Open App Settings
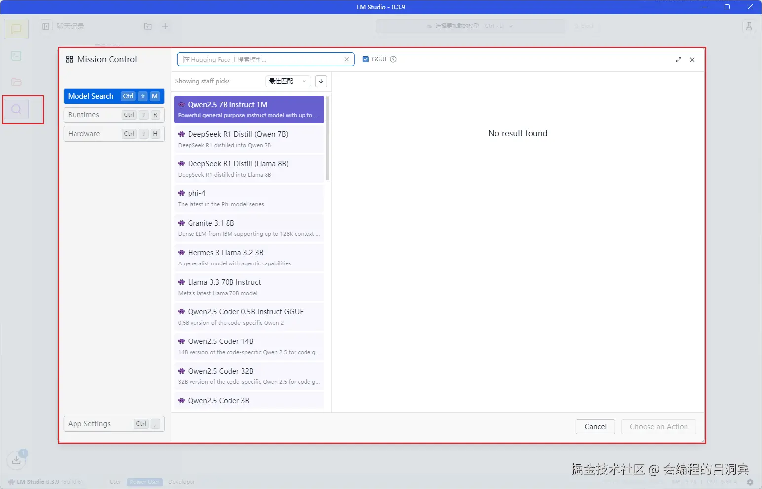The width and height of the screenshot is (762, 489). click(x=114, y=424)
